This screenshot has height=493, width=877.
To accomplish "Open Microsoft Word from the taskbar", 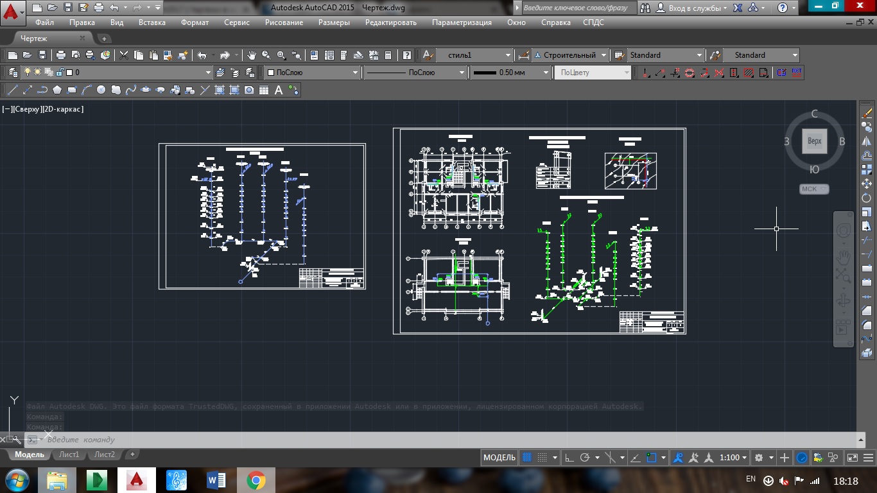I will point(216,480).
